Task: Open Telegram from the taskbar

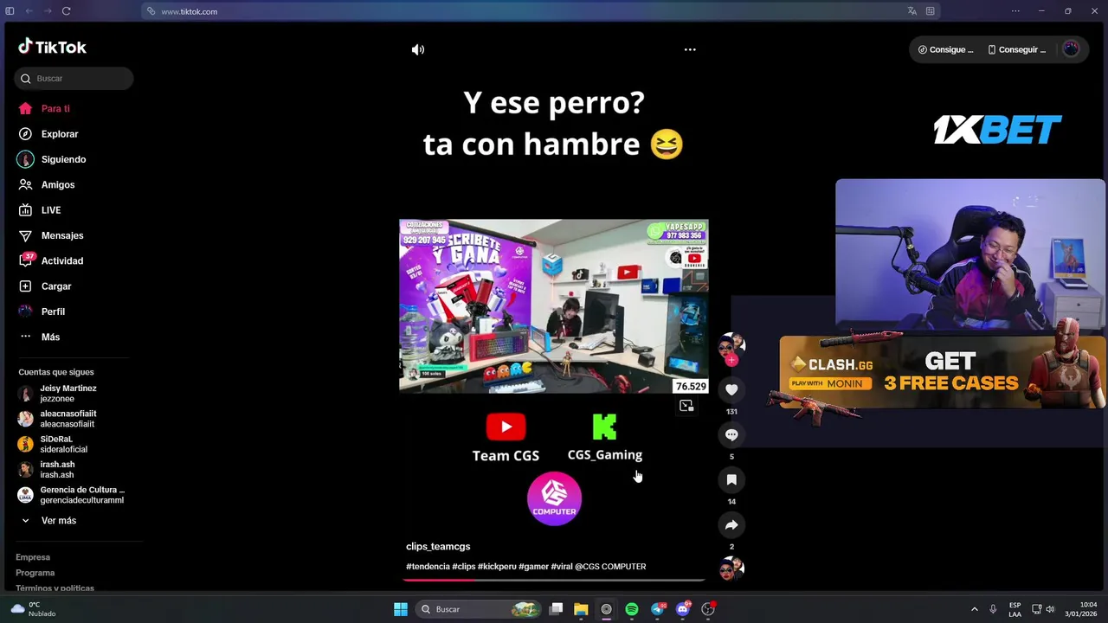Action: (658, 609)
